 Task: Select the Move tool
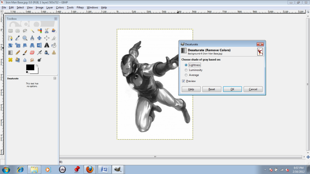coord(39,38)
